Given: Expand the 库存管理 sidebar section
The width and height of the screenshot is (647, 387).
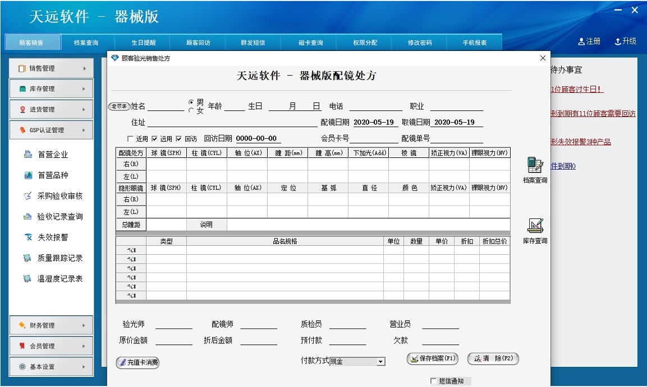Looking at the screenshot, I should (x=51, y=88).
